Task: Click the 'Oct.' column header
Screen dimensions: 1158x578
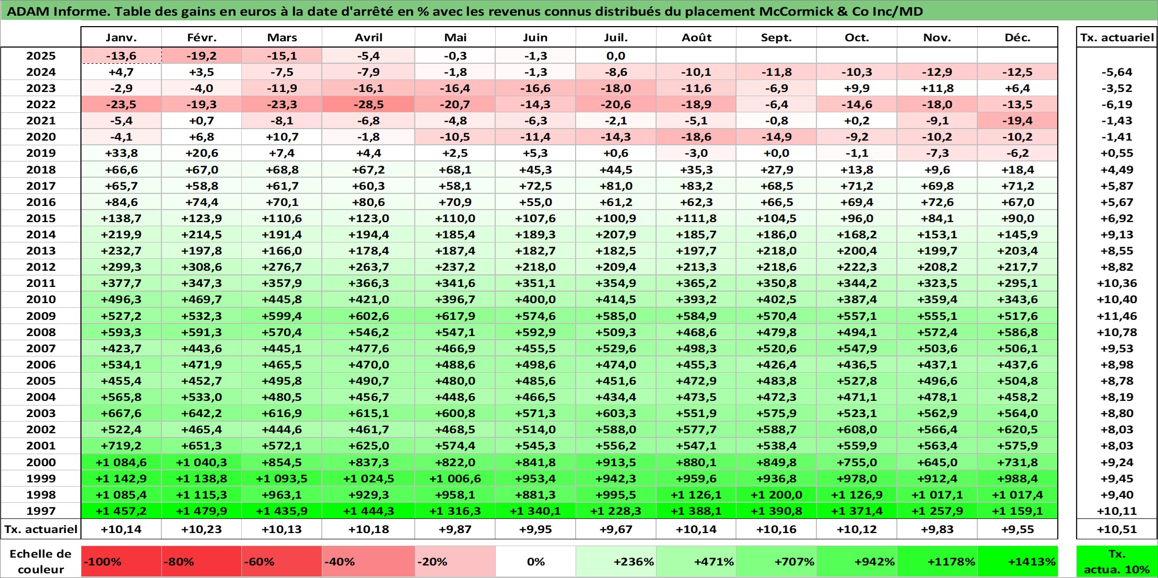Action: [857, 37]
